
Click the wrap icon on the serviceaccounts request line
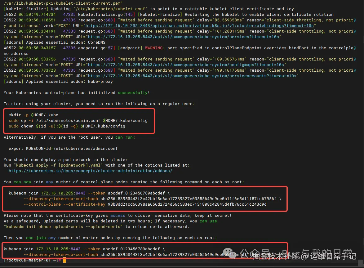tap(355, 70)
